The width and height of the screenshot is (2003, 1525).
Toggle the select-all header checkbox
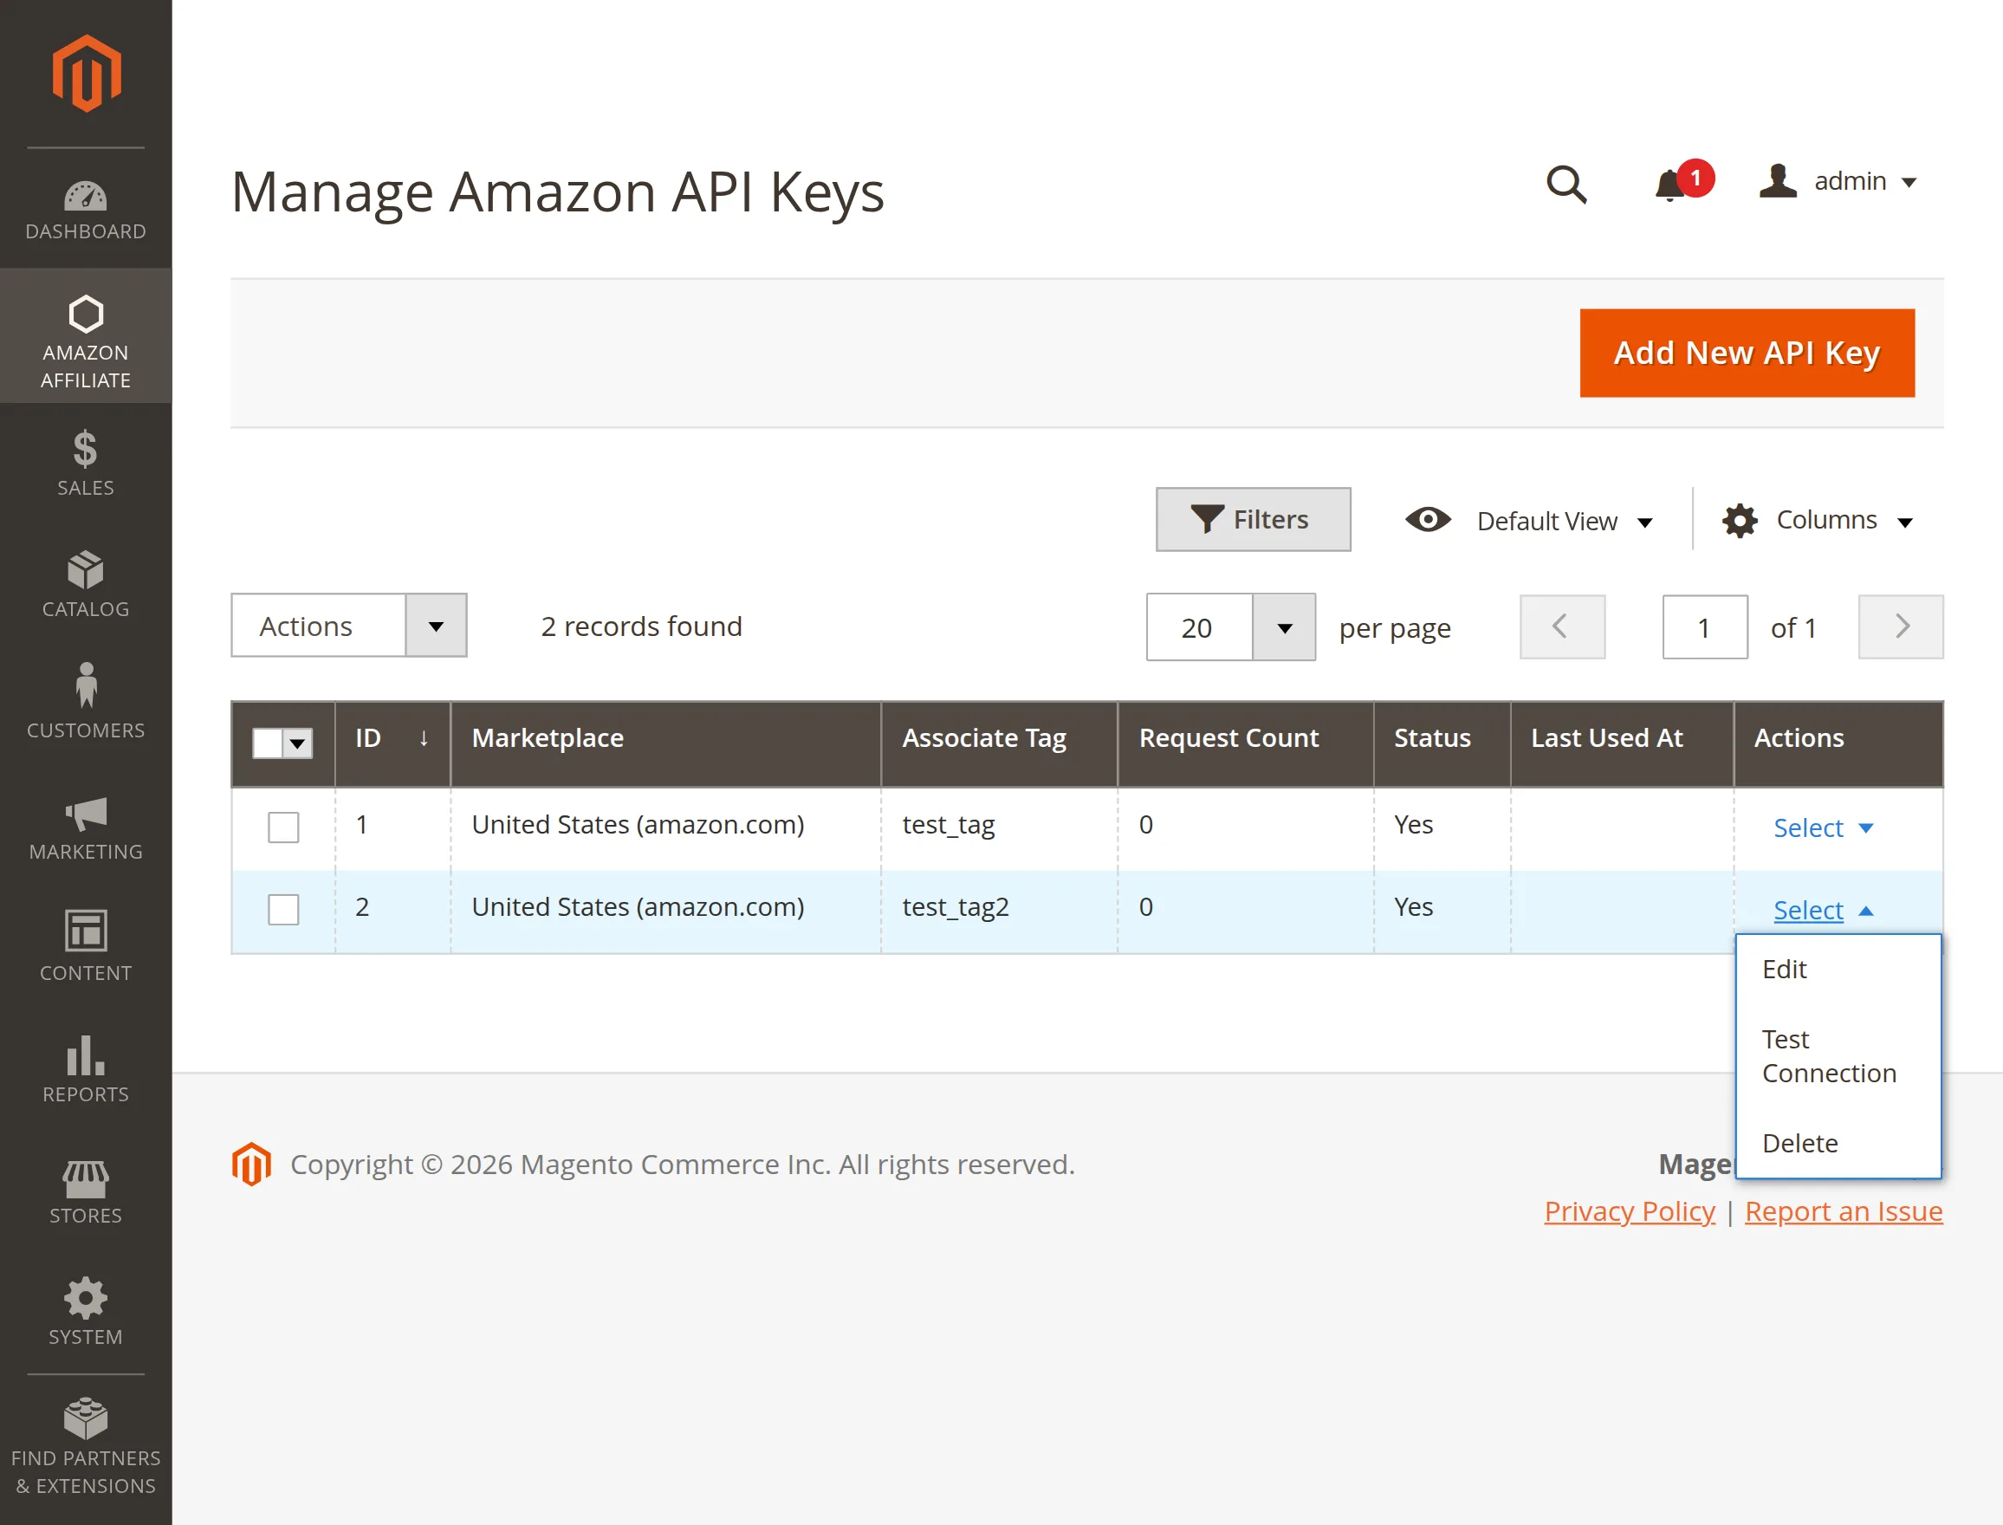pyautogui.click(x=267, y=743)
